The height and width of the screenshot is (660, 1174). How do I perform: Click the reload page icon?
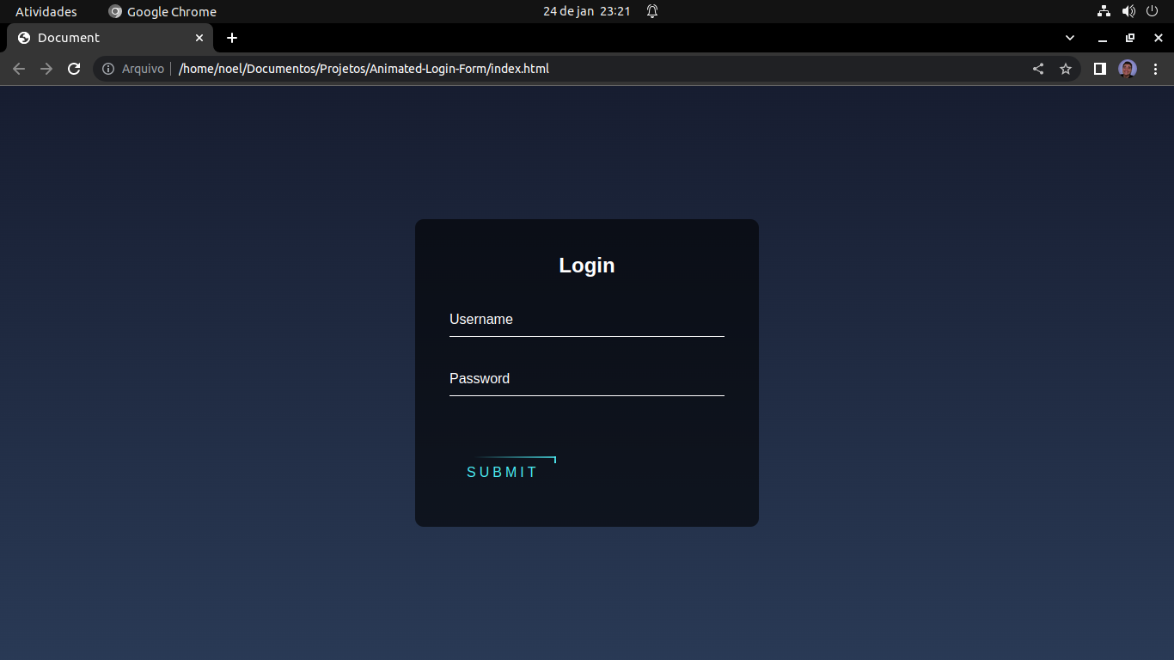[x=74, y=68]
